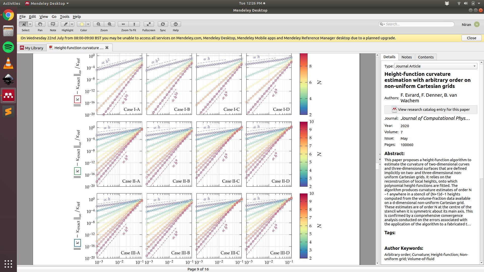
Task: Switch to the Notes tab
Action: [406, 57]
